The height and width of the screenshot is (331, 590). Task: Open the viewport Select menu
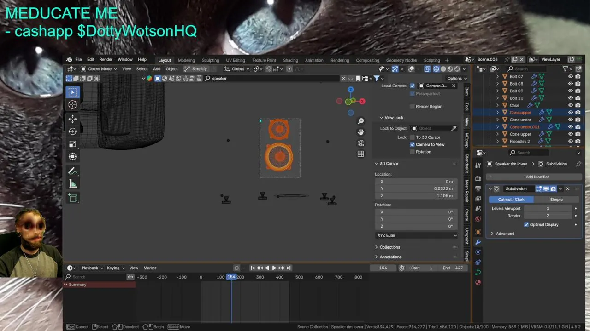click(142, 69)
